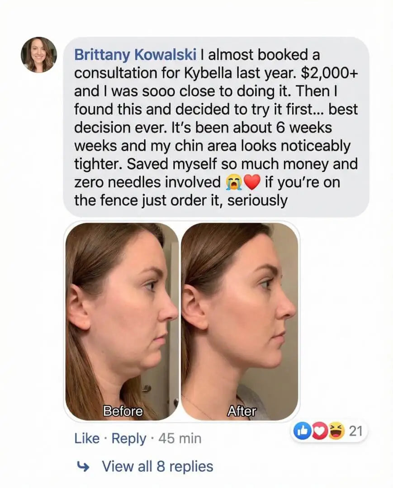393x488 pixels.
Task: Click the crying emoji in the comment
Action: (234, 182)
